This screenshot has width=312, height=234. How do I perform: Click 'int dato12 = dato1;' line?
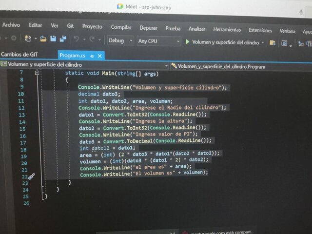tap(107, 148)
